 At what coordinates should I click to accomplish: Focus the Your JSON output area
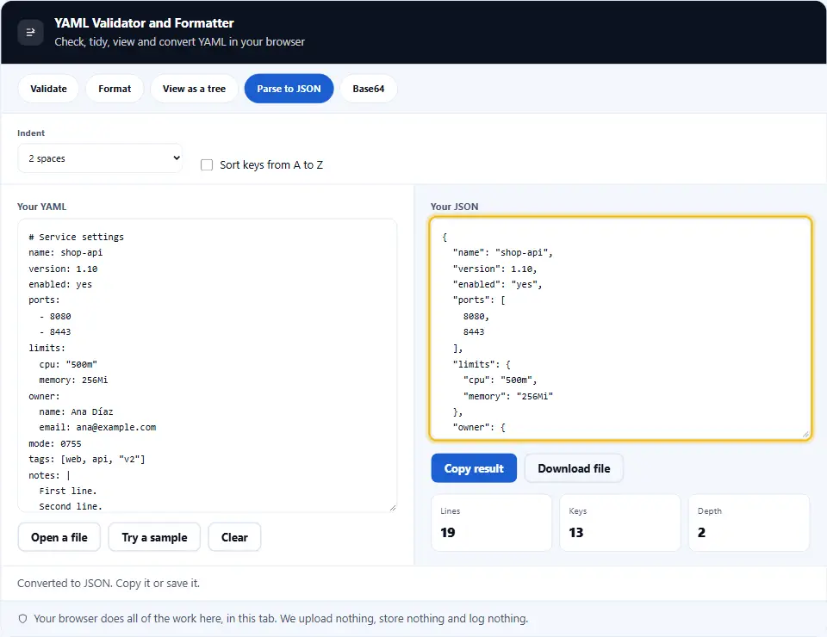[x=620, y=328]
